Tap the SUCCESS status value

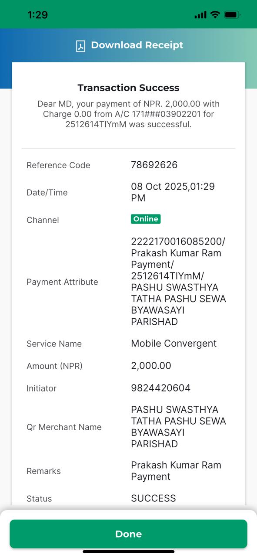(154, 498)
